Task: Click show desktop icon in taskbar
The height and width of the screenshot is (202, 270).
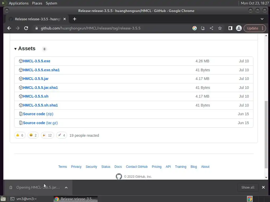Action: pyautogui.click(x=3, y=199)
